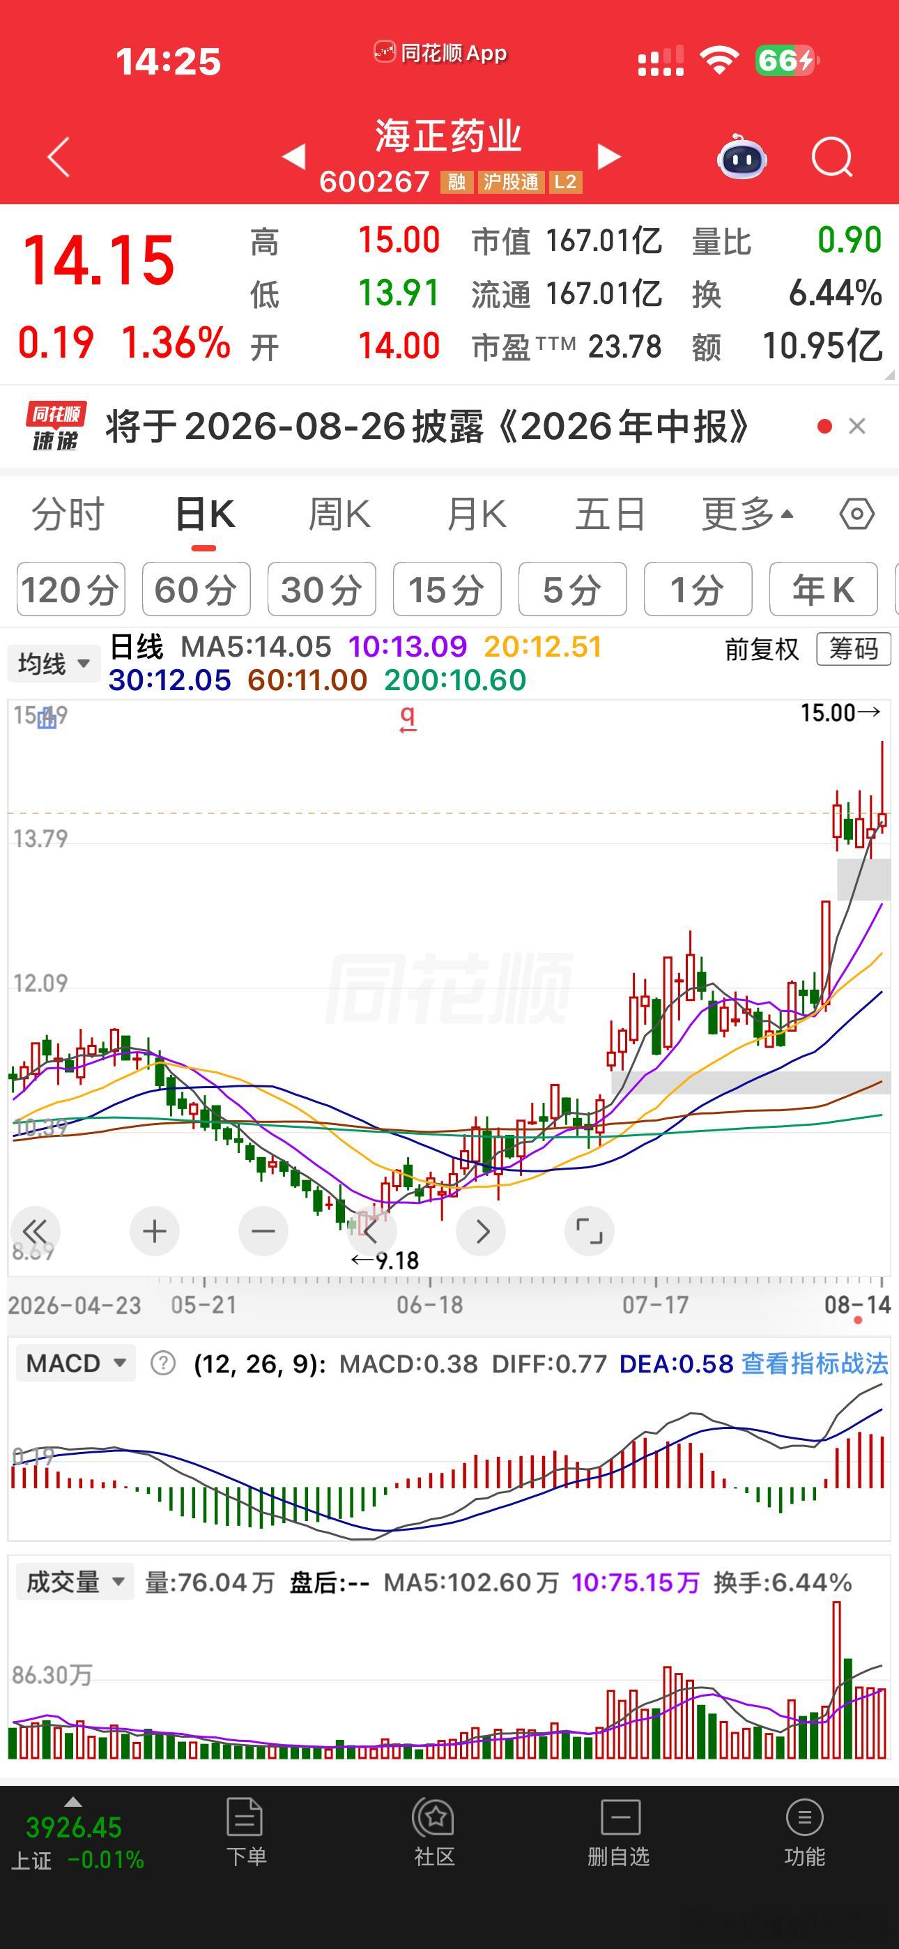899x1949 pixels.
Task: Open the AI robot assistant
Action: coord(742,157)
